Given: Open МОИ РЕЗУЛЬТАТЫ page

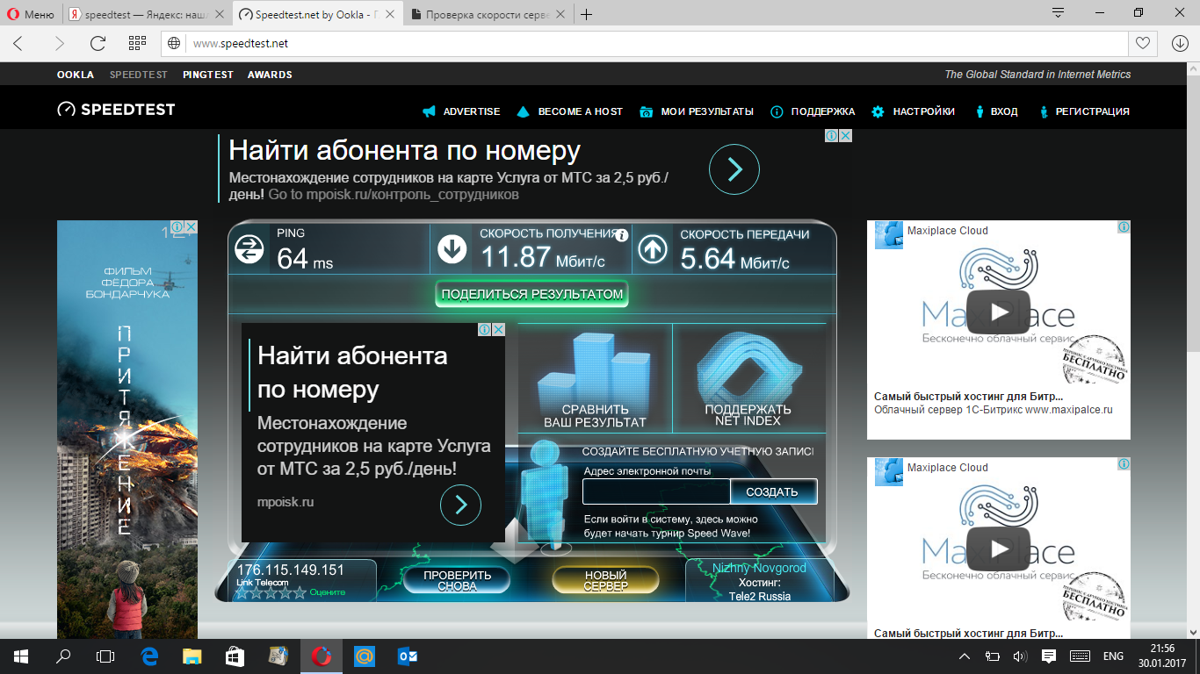Looking at the screenshot, I should coord(697,111).
